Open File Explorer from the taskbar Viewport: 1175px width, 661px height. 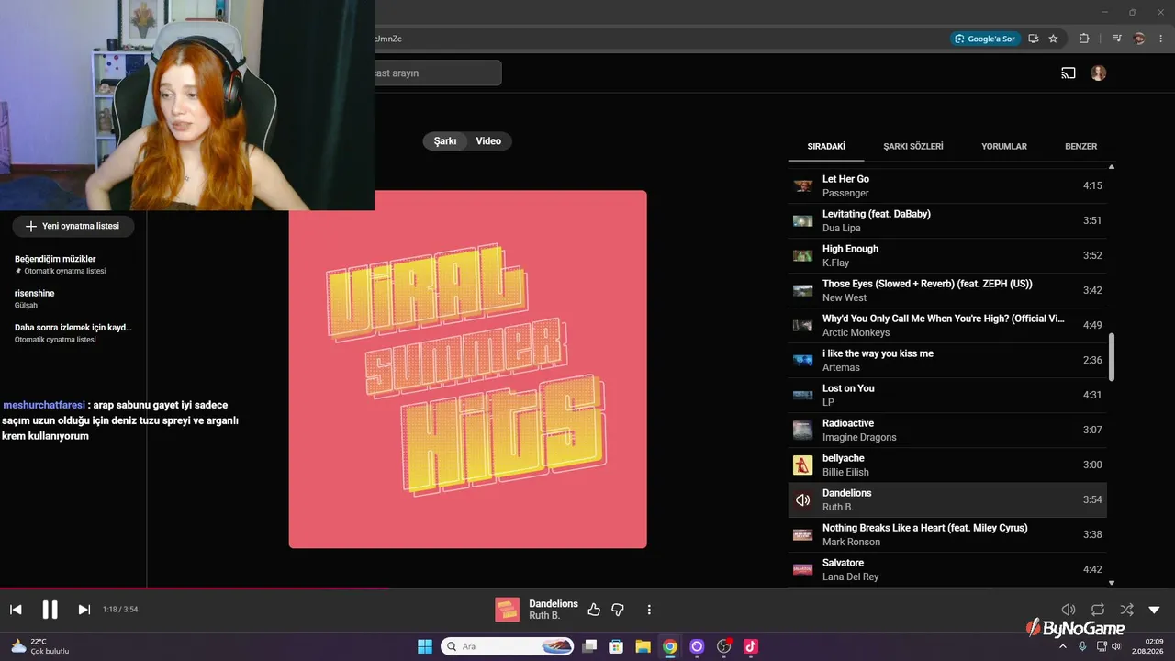pos(643,646)
